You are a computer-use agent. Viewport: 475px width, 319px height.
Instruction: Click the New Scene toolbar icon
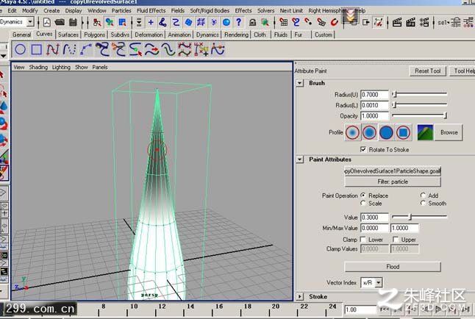pos(46,22)
